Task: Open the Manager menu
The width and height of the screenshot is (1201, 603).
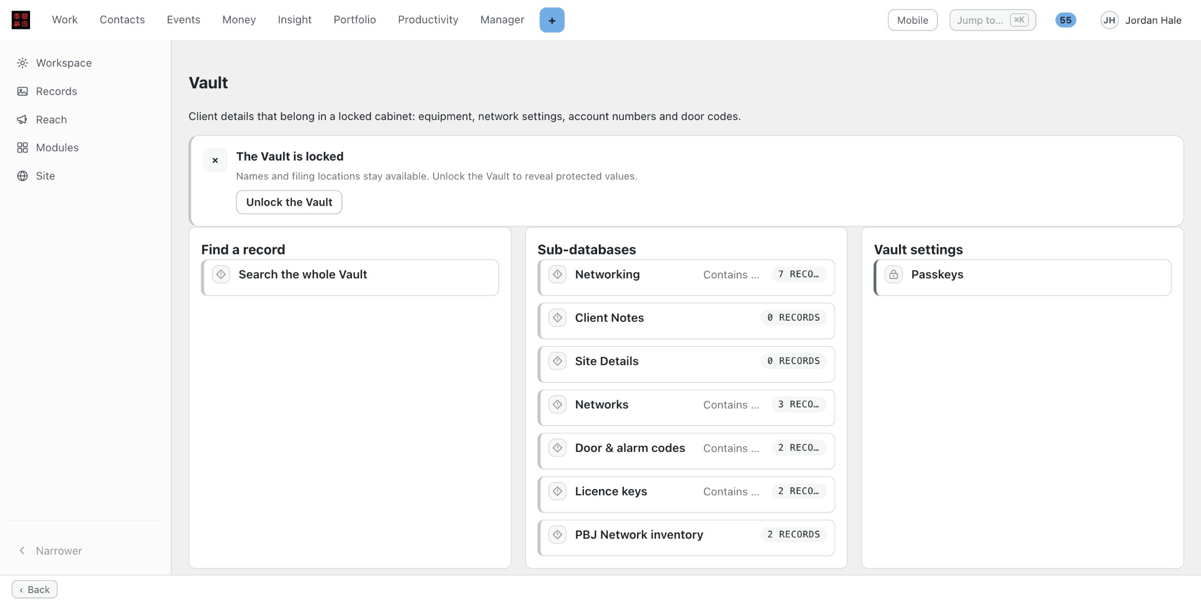Action: [502, 19]
